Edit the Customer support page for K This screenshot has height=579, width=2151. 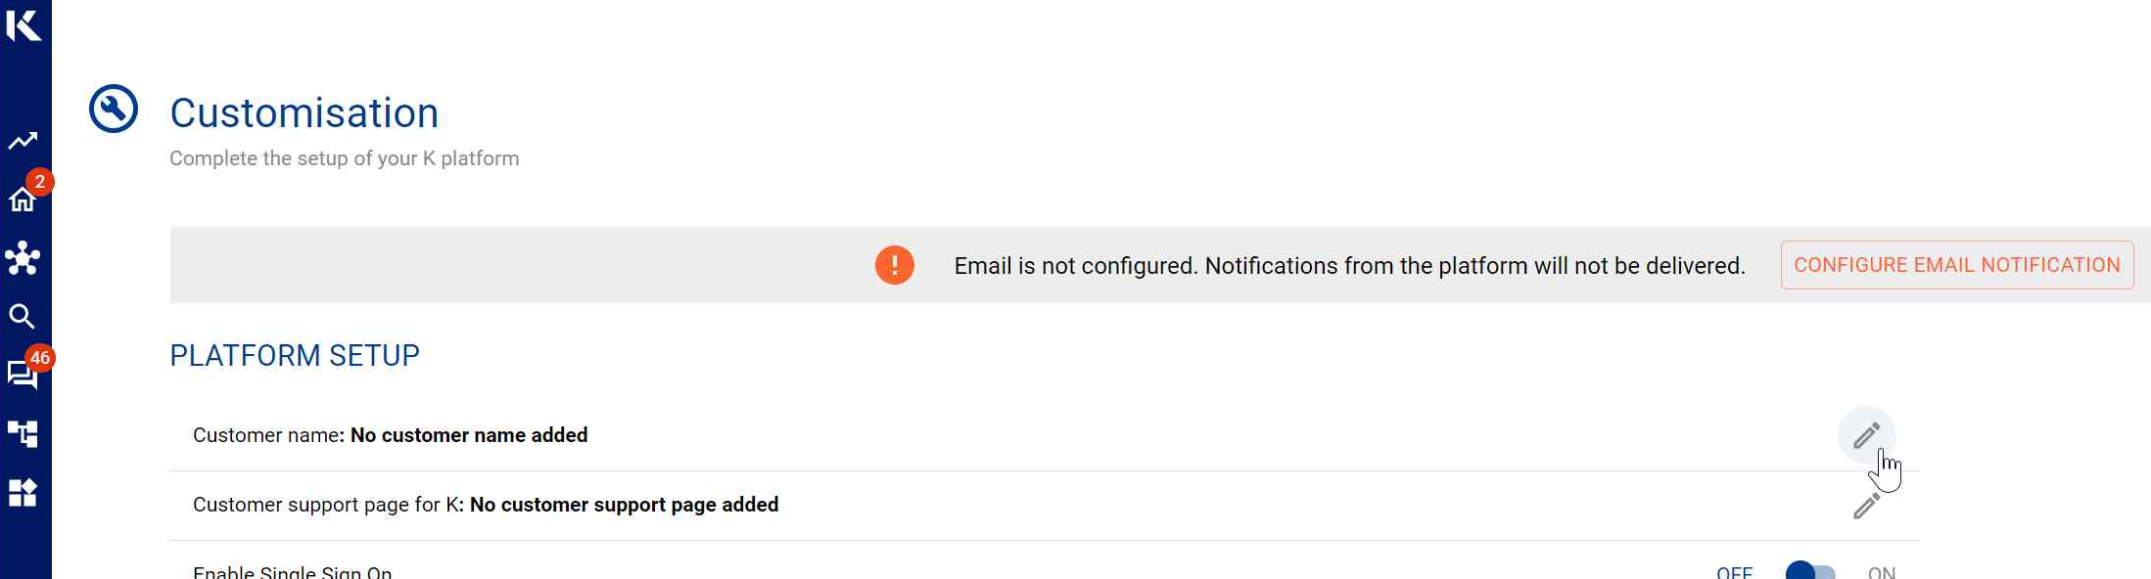(x=1866, y=506)
